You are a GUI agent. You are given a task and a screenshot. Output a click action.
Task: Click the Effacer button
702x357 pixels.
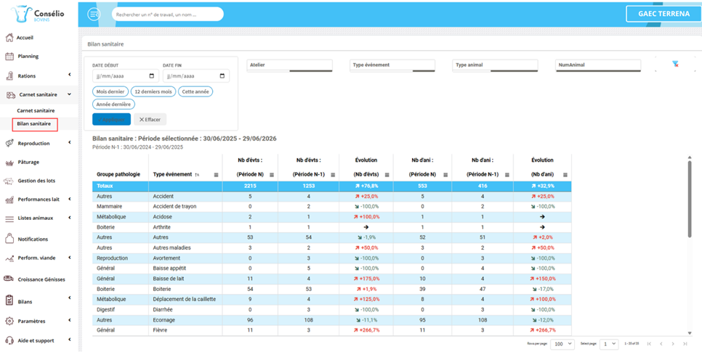[150, 119]
